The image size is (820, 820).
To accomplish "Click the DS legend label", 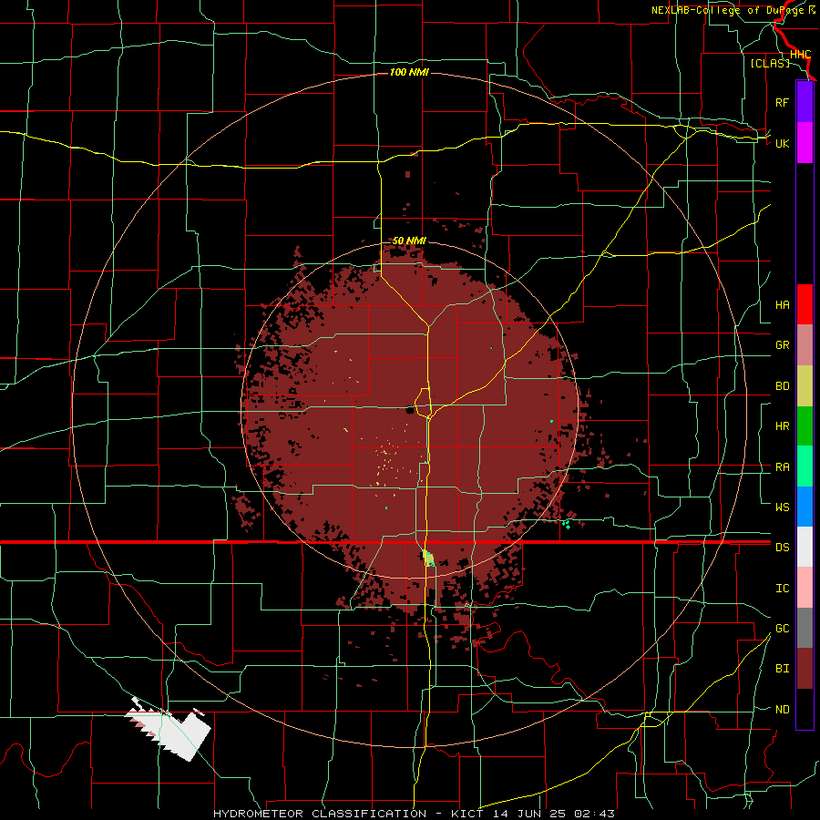I will [x=782, y=548].
